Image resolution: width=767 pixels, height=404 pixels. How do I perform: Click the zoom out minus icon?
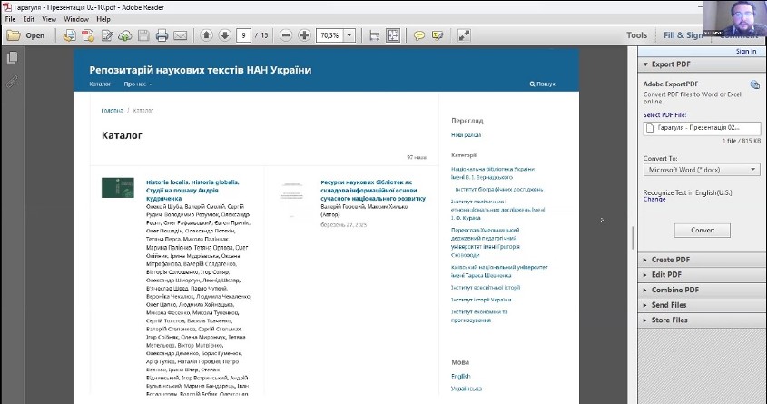click(285, 35)
